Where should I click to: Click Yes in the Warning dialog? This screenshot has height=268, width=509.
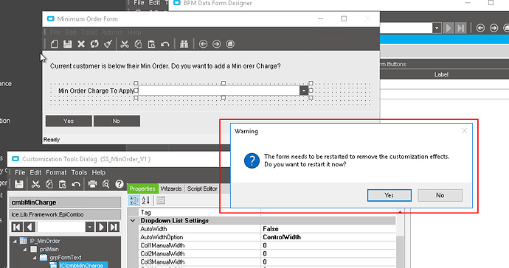click(389, 195)
